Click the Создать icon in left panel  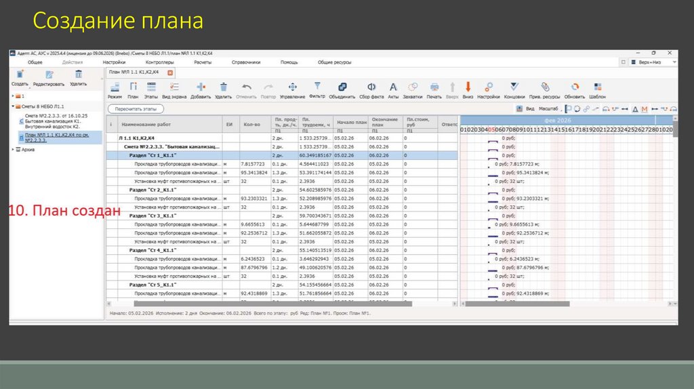[x=20, y=75]
